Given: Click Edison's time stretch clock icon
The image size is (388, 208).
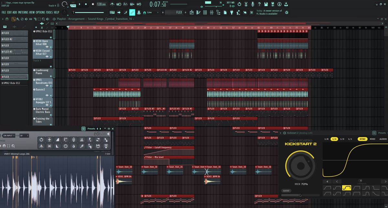Looking at the screenshot, I should [66, 146].
